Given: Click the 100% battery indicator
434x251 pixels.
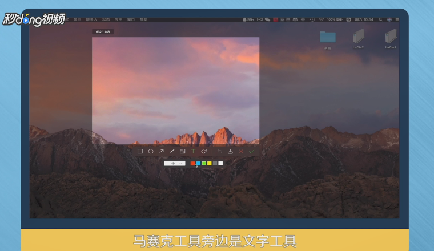Looking at the screenshot, I should [x=335, y=19].
